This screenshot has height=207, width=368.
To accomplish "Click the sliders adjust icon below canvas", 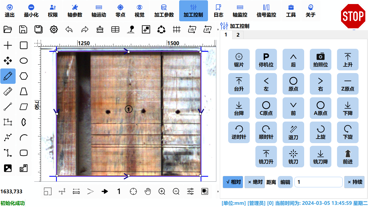I will pyautogui.click(x=190, y=192).
